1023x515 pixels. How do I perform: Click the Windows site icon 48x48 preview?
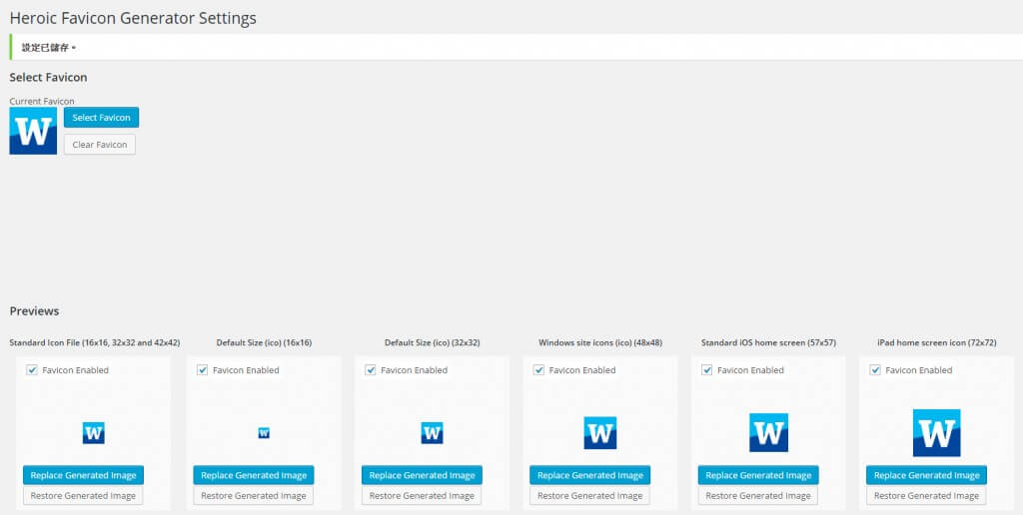click(x=600, y=433)
